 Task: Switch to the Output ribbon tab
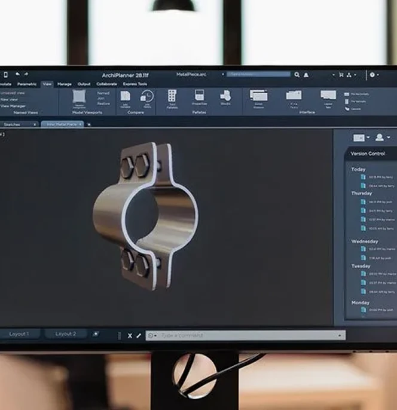coord(84,84)
